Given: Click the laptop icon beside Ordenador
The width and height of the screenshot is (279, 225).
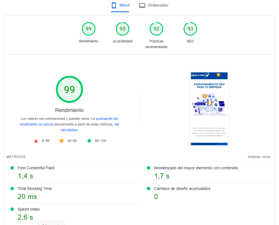Looking at the screenshot, I should 142,5.
